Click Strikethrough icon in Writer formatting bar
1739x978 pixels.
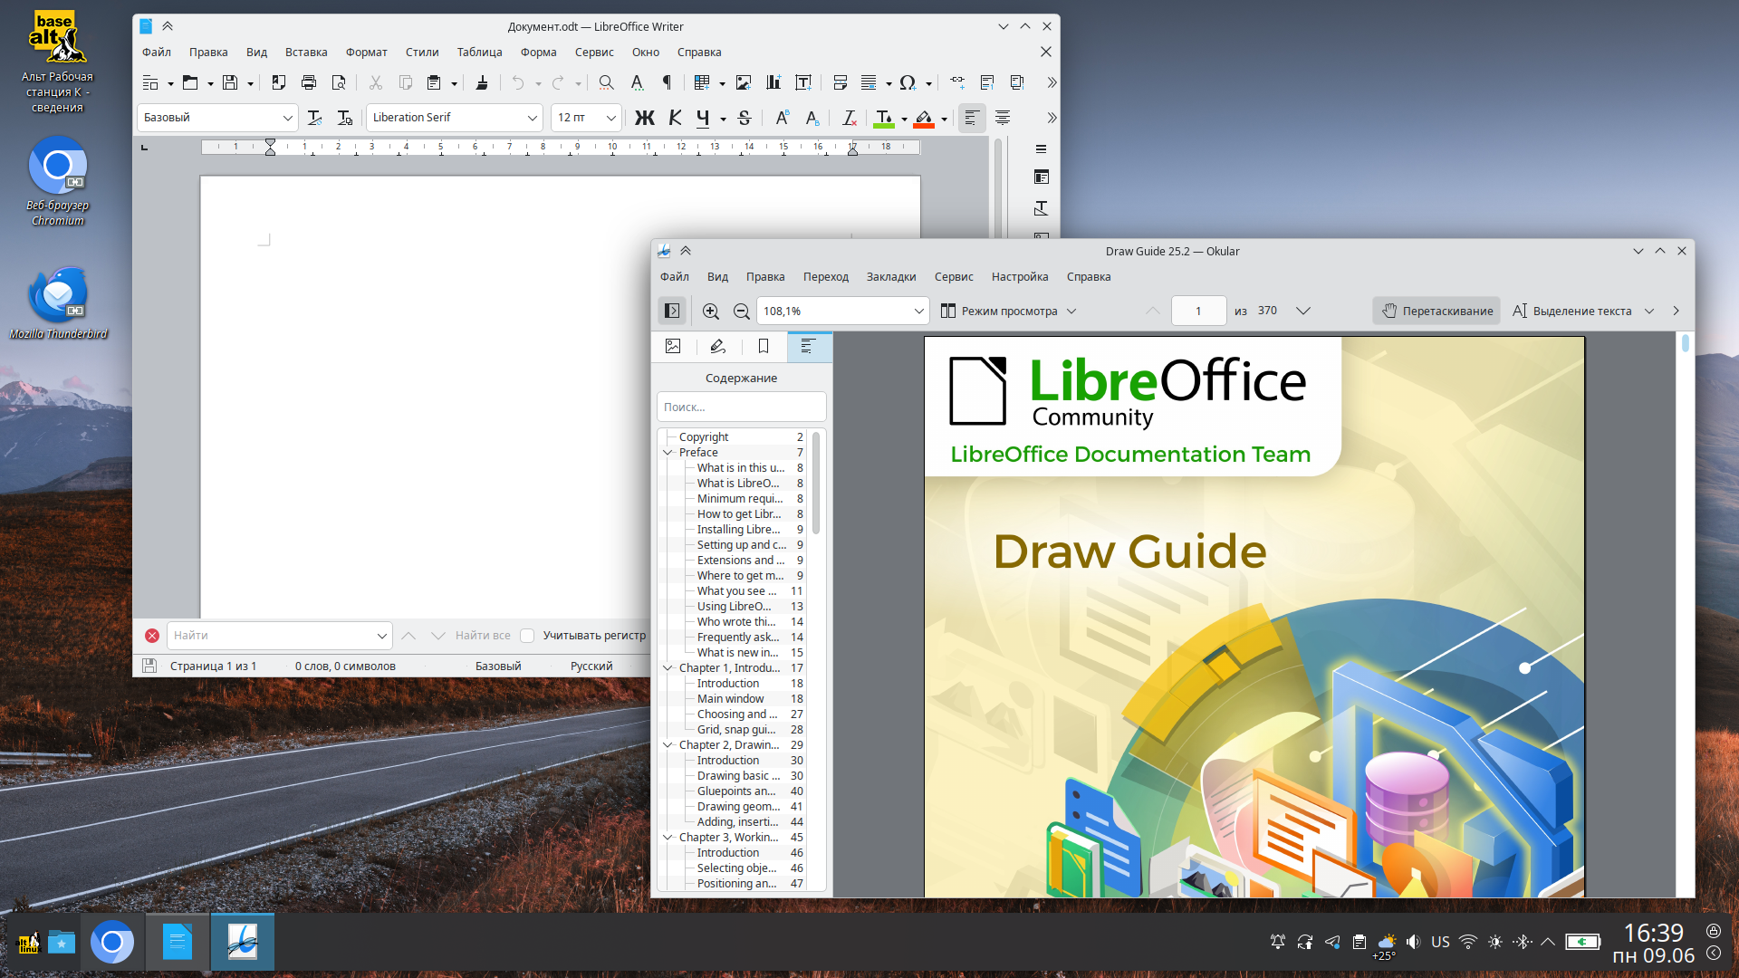point(745,118)
